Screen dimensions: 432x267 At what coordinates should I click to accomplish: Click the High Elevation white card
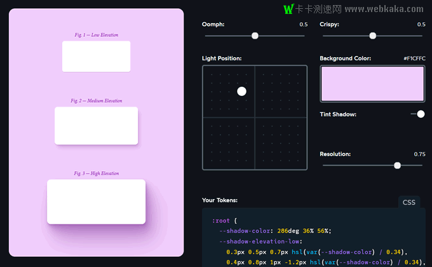[x=96, y=201]
